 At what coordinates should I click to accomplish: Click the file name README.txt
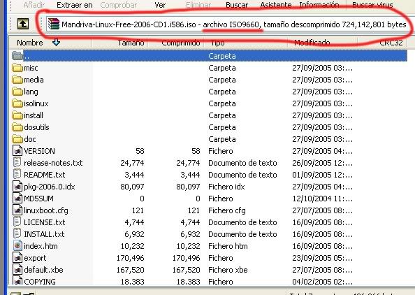(x=45, y=175)
